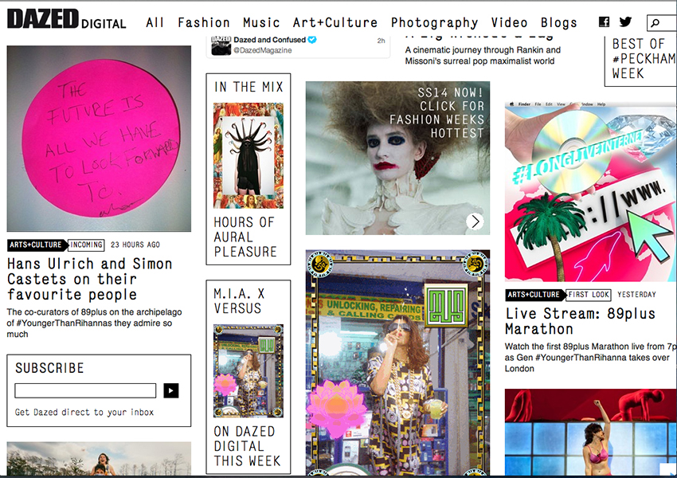Open Hans Ulrich and Simon Castets article headline

click(90, 279)
